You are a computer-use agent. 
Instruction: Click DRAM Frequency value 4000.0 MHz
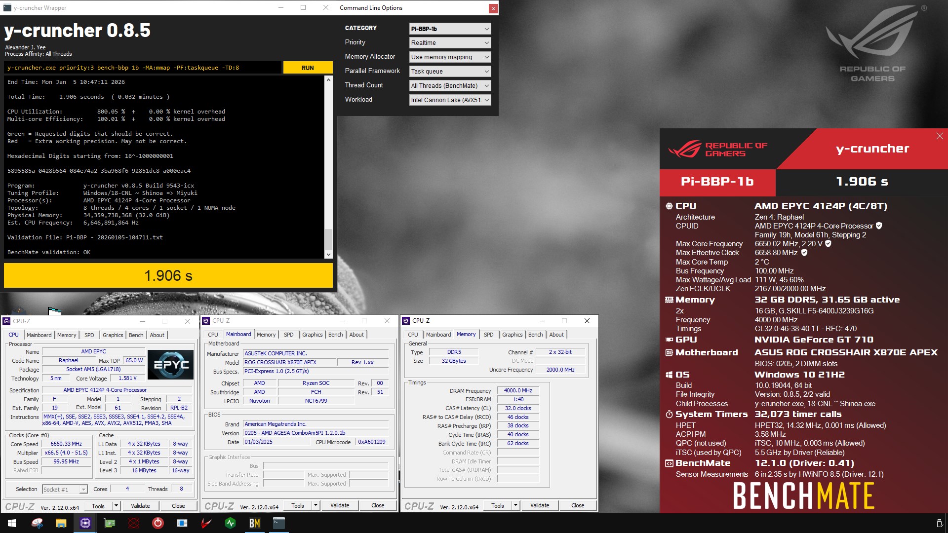click(x=518, y=391)
